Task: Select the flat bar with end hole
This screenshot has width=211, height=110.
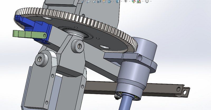Action: (x=164, y=88)
